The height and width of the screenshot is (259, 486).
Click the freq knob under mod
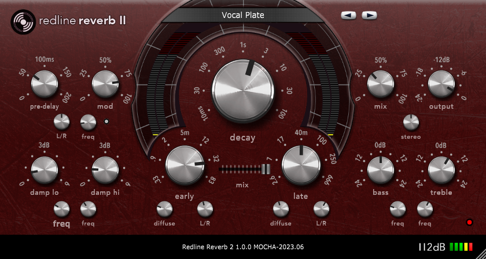[89, 122]
